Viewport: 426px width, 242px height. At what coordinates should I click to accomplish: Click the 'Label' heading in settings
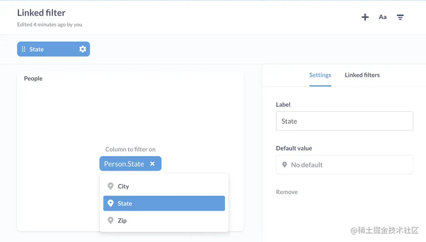pos(283,104)
